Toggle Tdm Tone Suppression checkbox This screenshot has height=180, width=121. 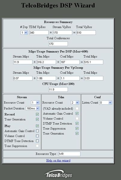pos(77,128)
